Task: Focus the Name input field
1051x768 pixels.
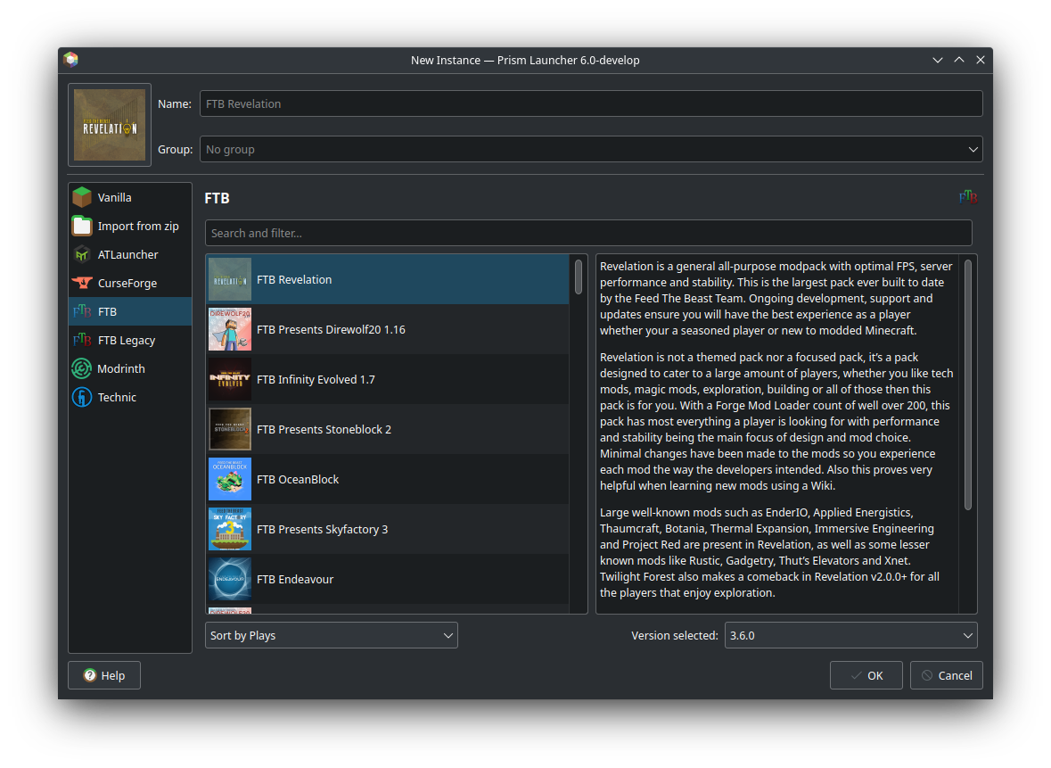Action: [591, 103]
